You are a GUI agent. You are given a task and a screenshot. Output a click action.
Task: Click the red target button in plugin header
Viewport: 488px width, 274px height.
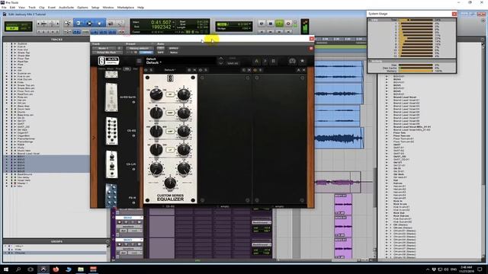pyautogui.click(x=311, y=49)
